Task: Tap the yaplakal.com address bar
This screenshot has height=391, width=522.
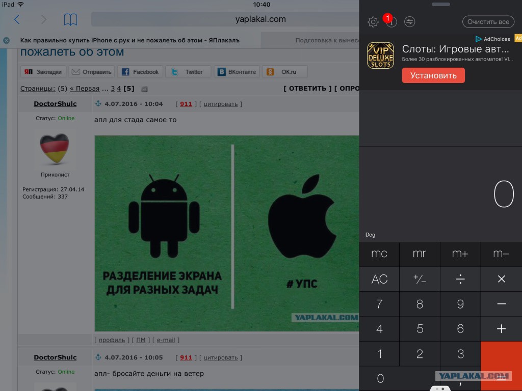Action: tap(225, 19)
